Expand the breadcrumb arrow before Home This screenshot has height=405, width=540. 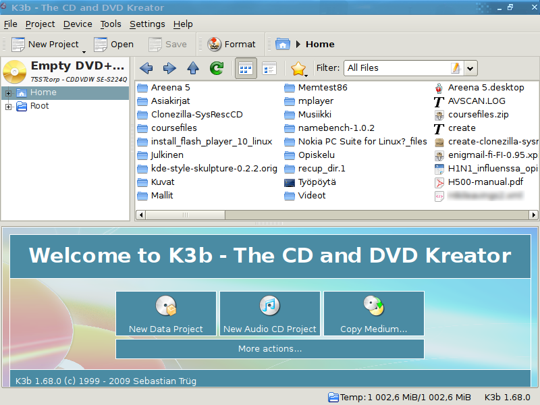pyautogui.click(x=298, y=44)
